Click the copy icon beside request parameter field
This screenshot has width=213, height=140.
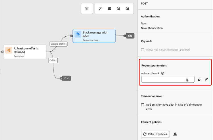pyautogui.click(x=199, y=79)
